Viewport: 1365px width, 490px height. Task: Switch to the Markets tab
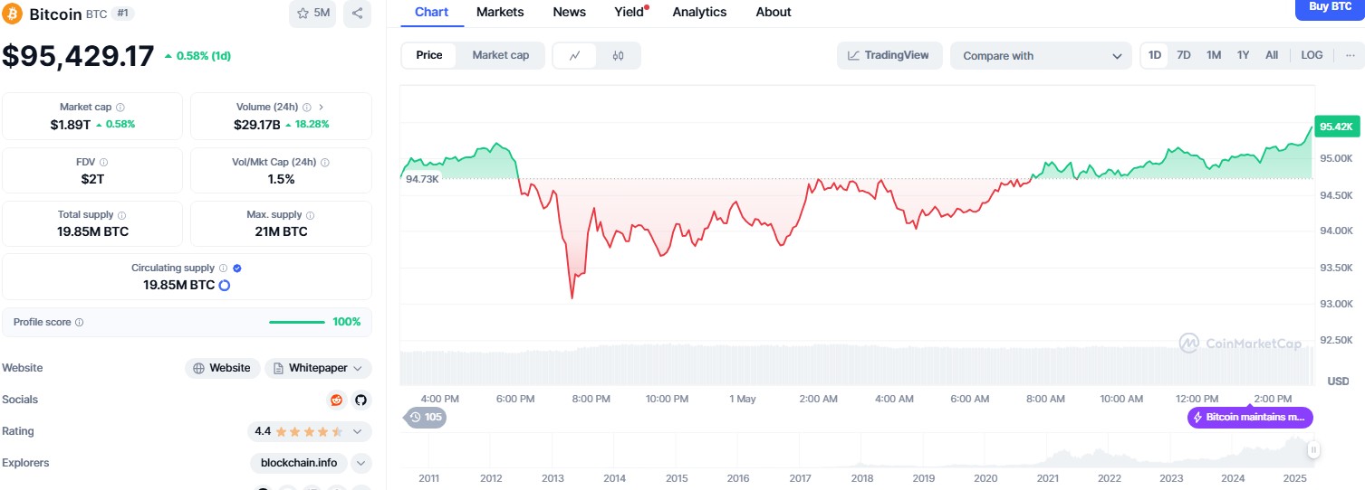[x=500, y=12]
